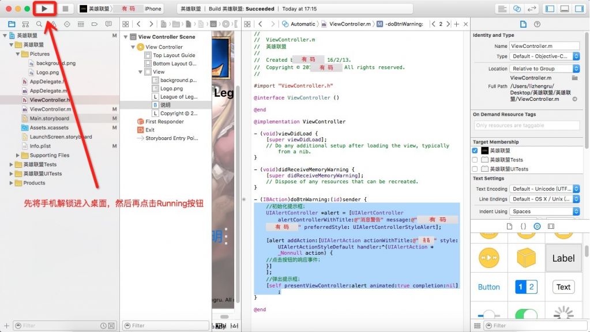Viewport: 590px width, 332px height.
Task: Show the Object library tab
Action: point(537,227)
